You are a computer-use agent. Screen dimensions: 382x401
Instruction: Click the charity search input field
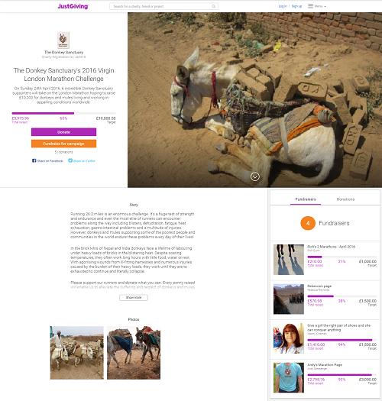[163, 6]
